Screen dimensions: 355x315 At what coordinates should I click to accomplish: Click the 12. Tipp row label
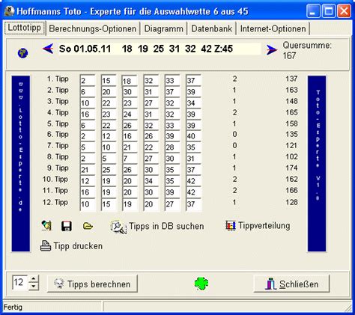coord(55,202)
